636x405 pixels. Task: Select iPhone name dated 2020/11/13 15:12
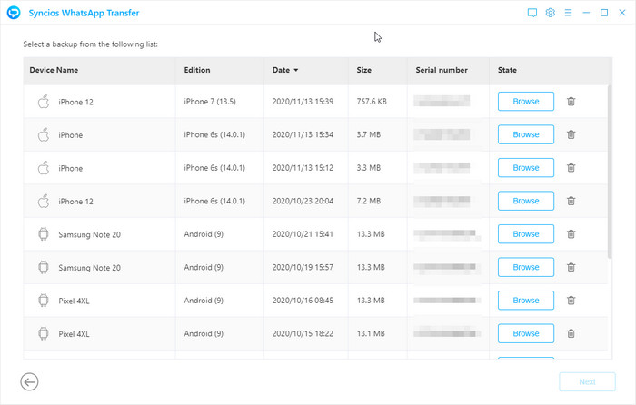[70, 169]
